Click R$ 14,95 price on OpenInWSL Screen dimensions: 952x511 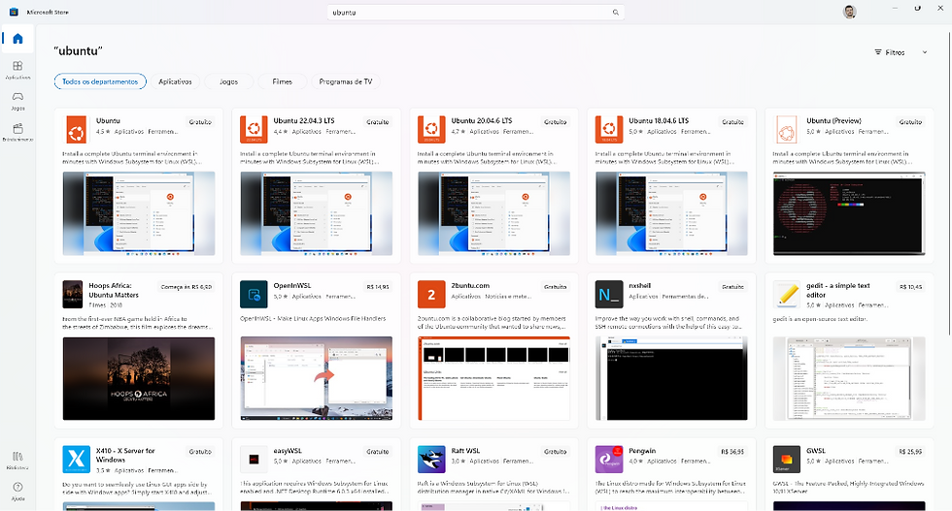pyautogui.click(x=378, y=287)
